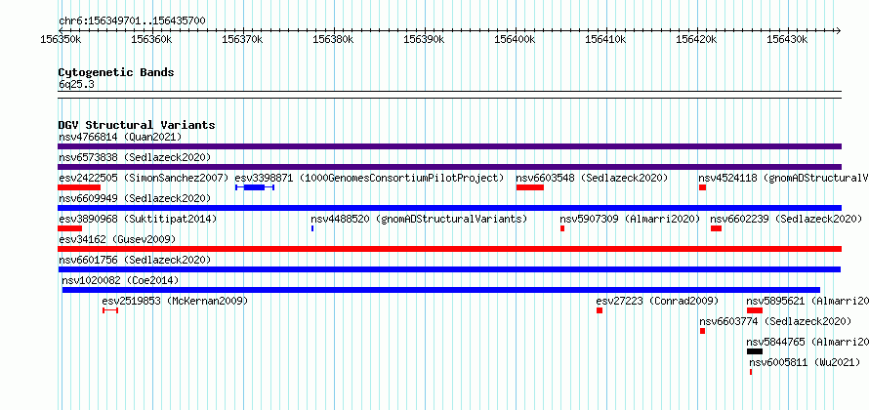Image resolution: width=869 pixels, height=410 pixels.
Task: Click the chr6:156349701..156435700 region label
Action: (x=132, y=21)
